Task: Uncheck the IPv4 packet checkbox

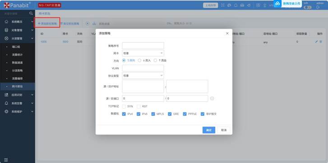Action: (124, 114)
